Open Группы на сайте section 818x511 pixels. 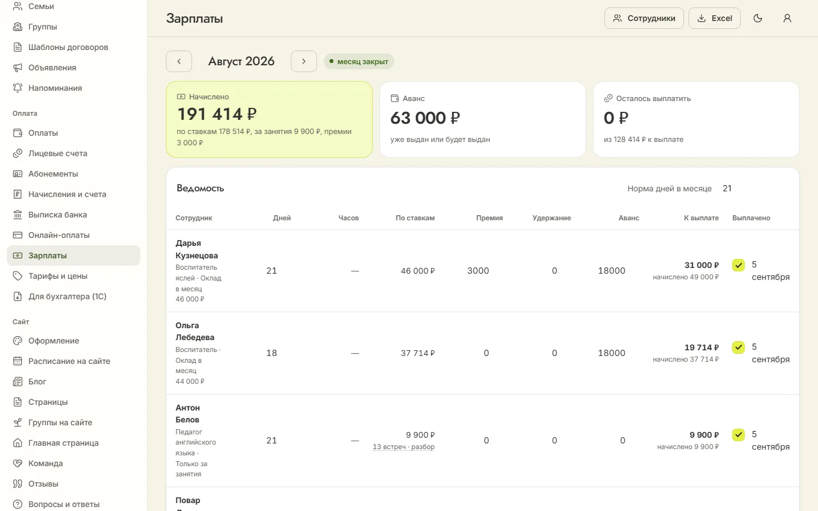[x=73, y=422]
